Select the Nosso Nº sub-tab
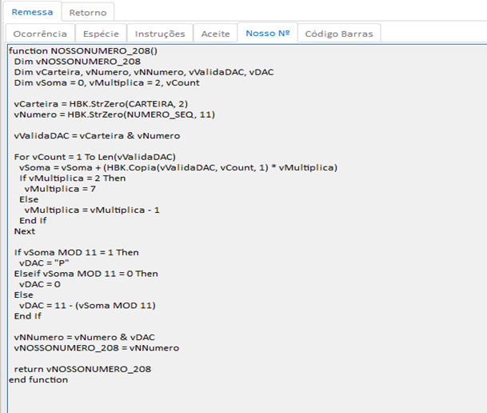Image resolution: width=487 pixels, height=413 pixels. click(x=268, y=33)
